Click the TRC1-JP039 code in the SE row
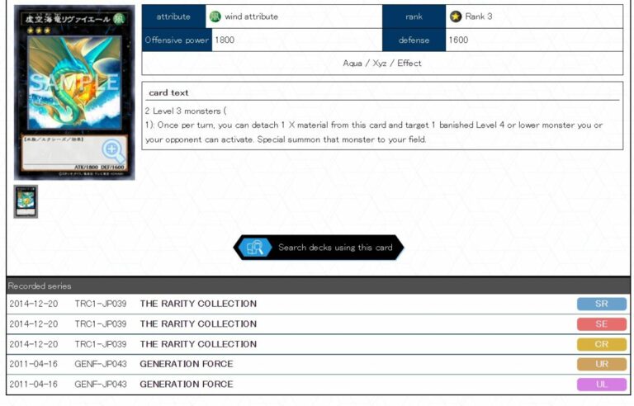This screenshot has width=634, height=406. point(101,324)
